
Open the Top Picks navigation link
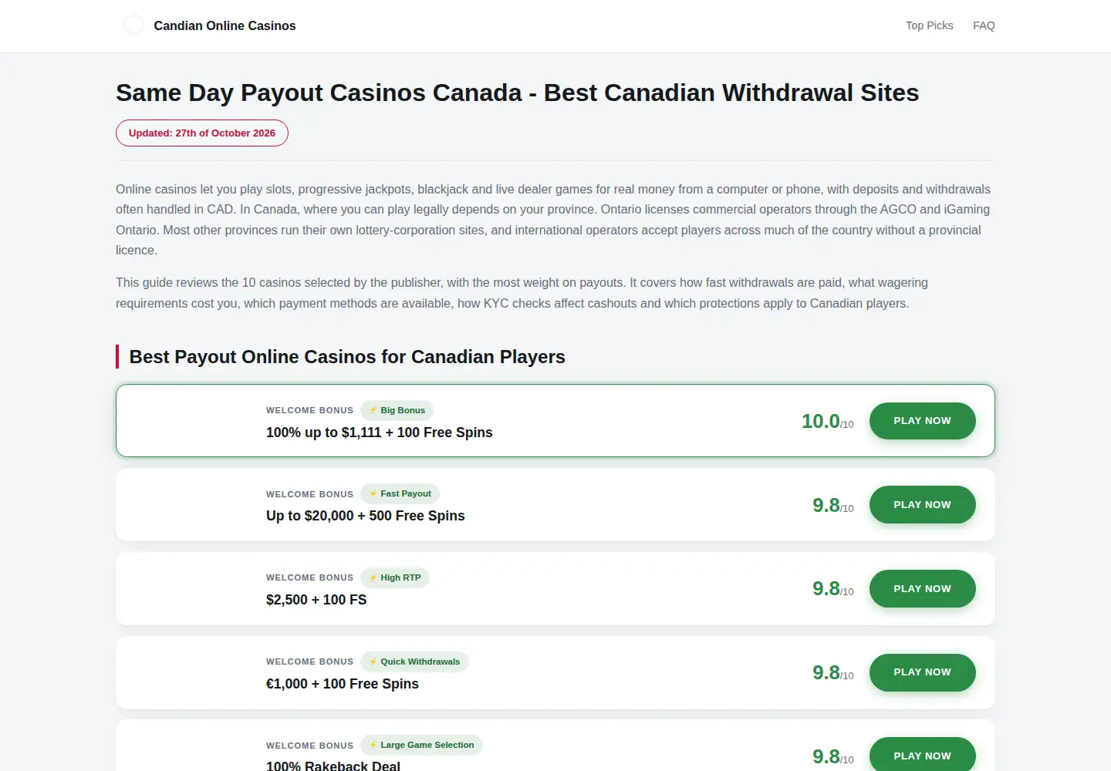pos(929,25)
